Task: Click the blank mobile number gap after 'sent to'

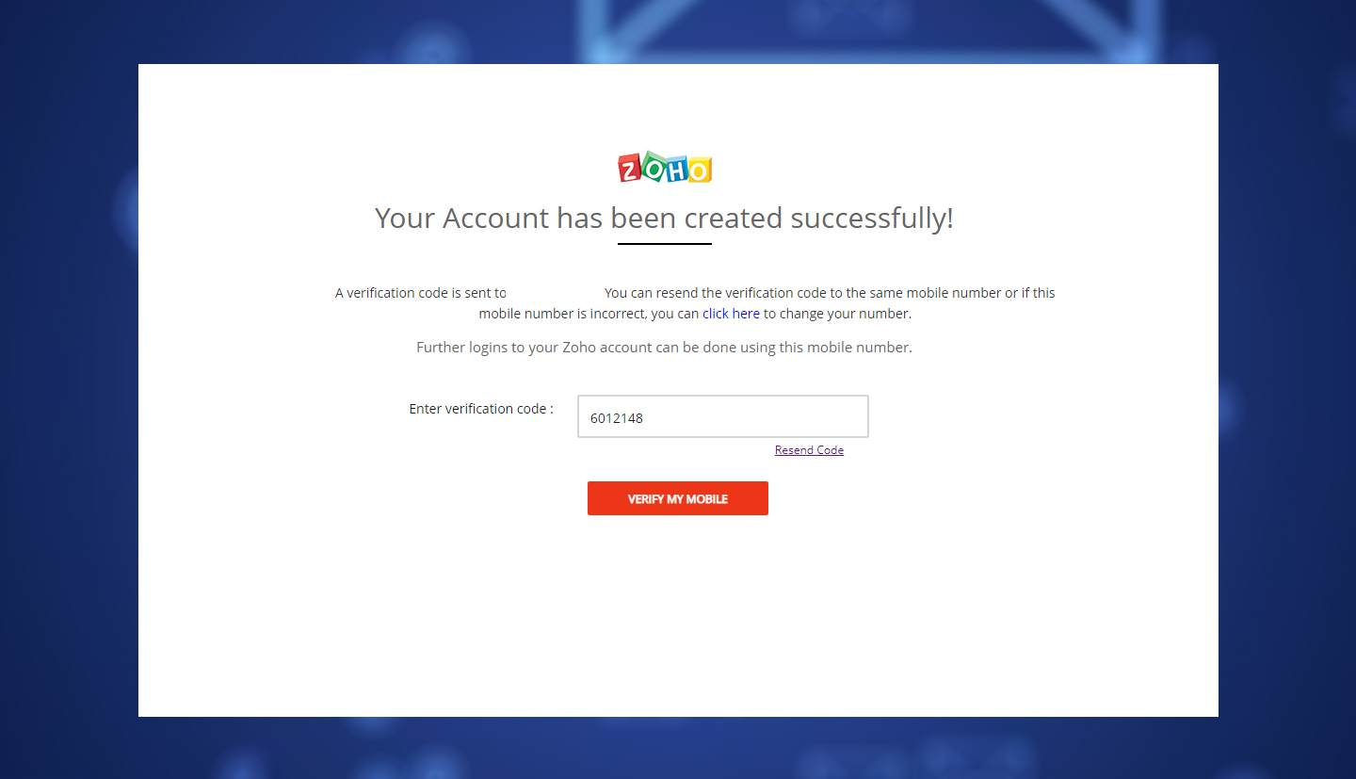Action: click(x=556, y=293)
